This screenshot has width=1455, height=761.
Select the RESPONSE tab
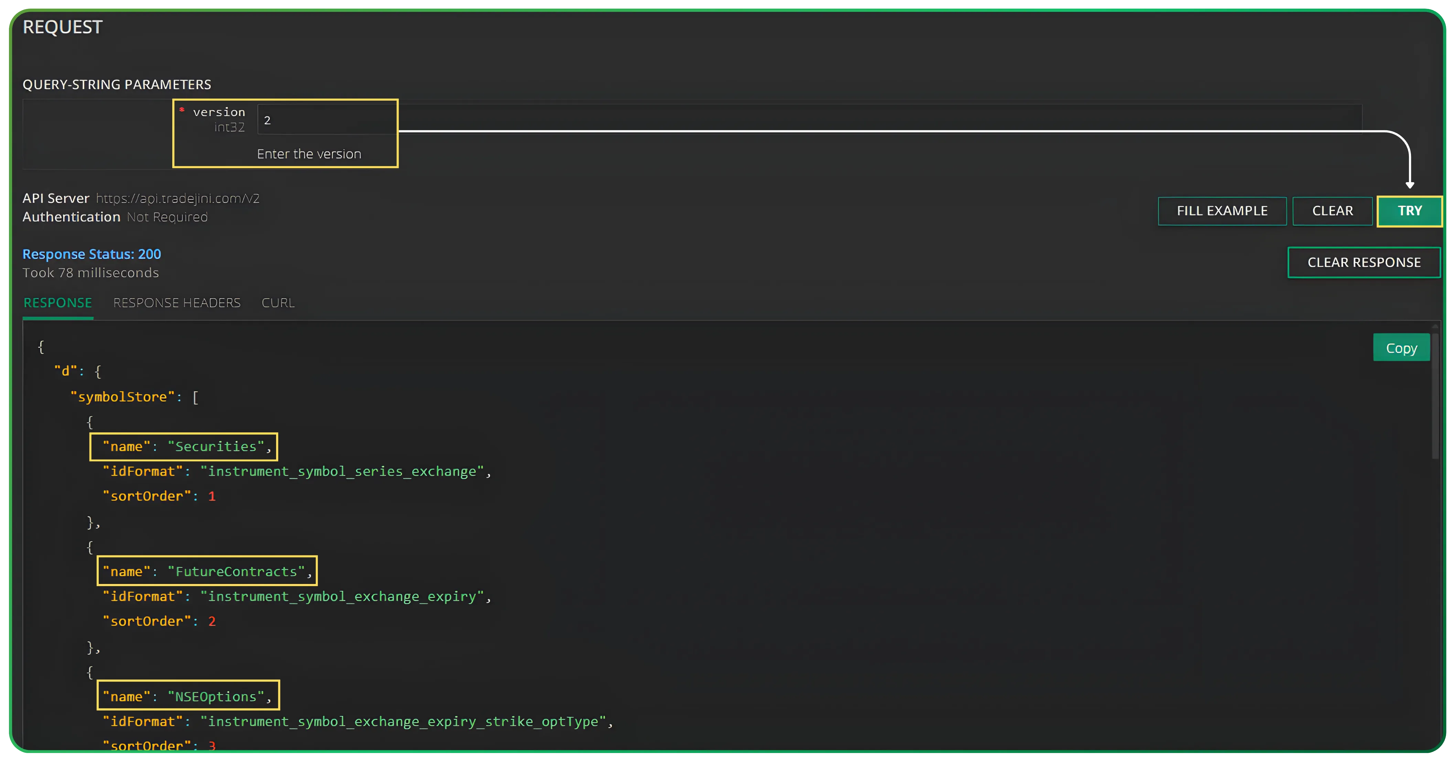(57, 302)
